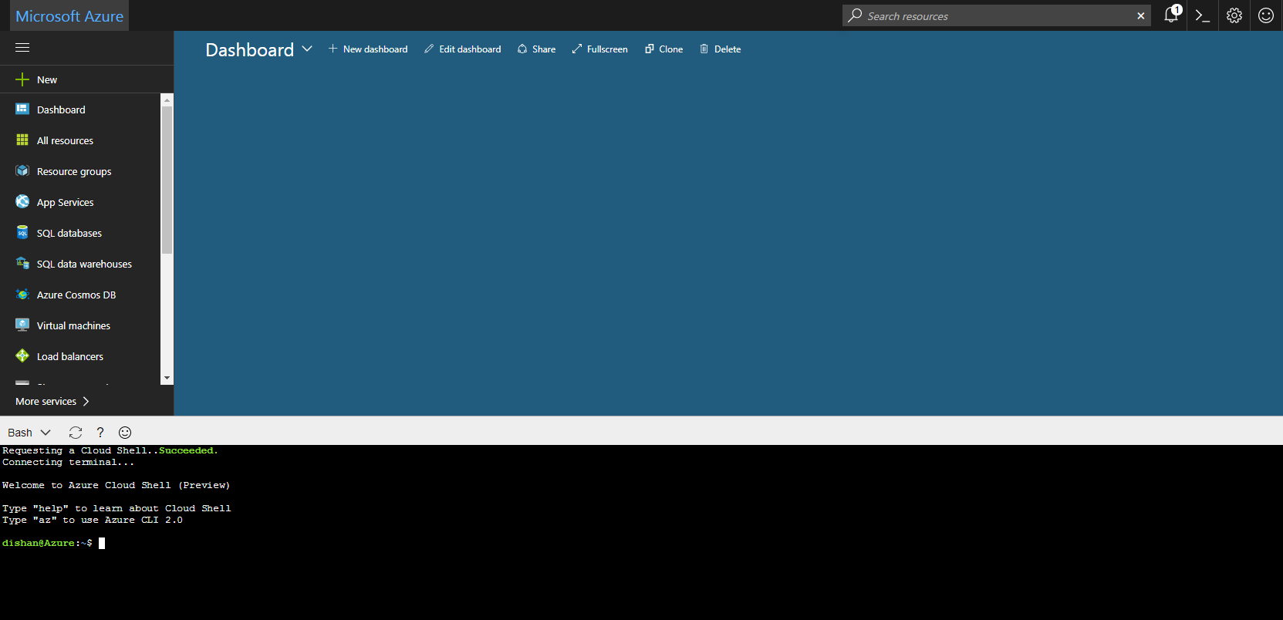This screenshot has height=620, width=1283.
Task: Click the feedback smiley in top bar
Action: point(1266,15)
